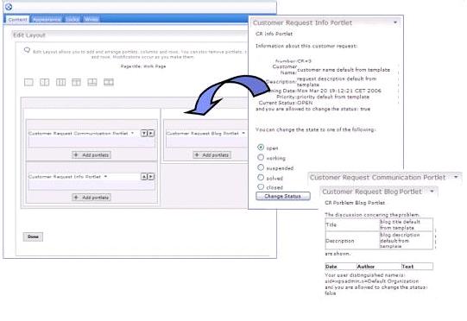Click the 'Customer Request Blog Portlet' row in Edit Layout

pos(206,134)
